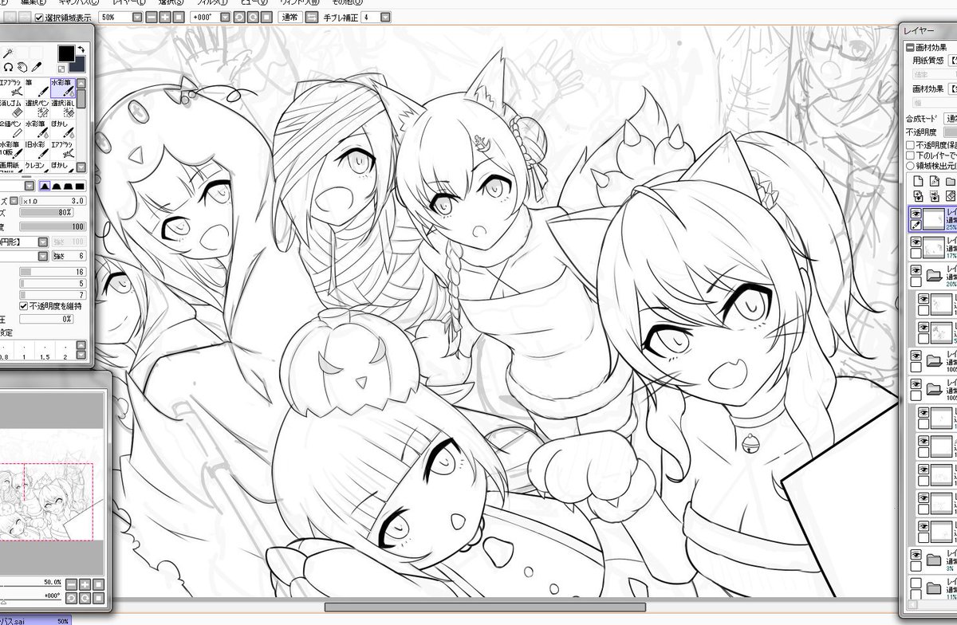Select the 選択ペン selection pen tool
Image resolution: width=957 pixels, height=625 pixels.
(x=37, y=109)
